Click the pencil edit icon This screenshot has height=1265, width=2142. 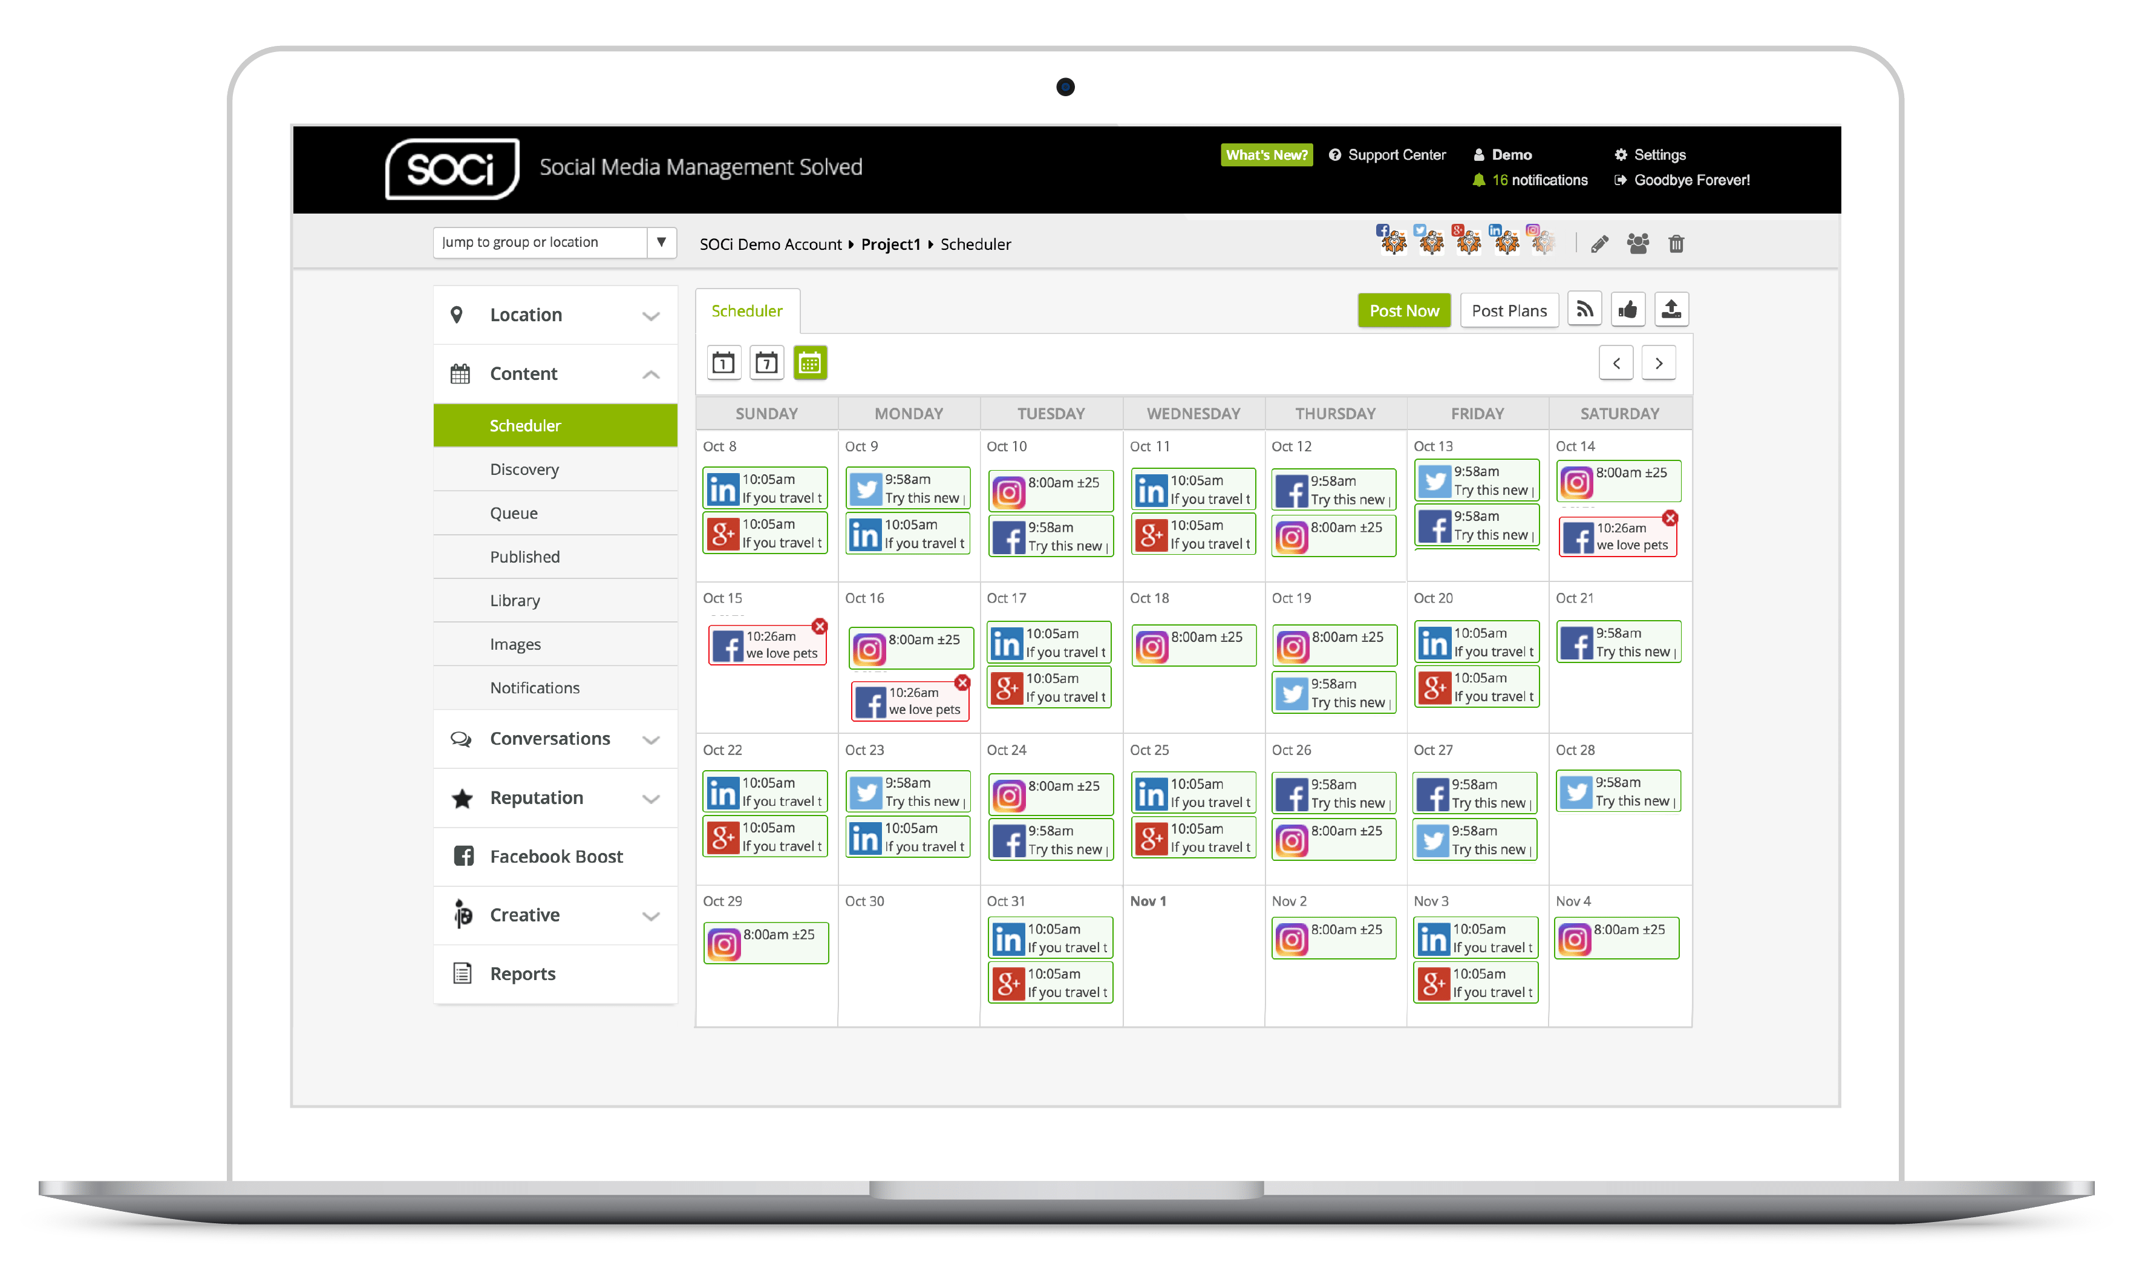coord(1599,244)
